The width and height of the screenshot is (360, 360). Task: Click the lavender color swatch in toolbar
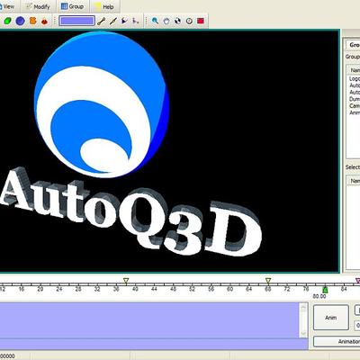[x=77, y=21]
